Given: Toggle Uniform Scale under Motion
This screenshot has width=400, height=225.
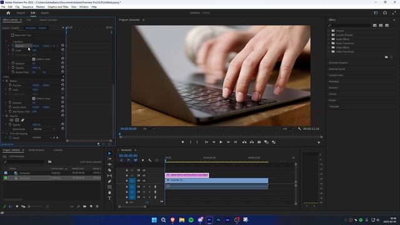Looking at the screenshot, I should [x=34, y=98].
